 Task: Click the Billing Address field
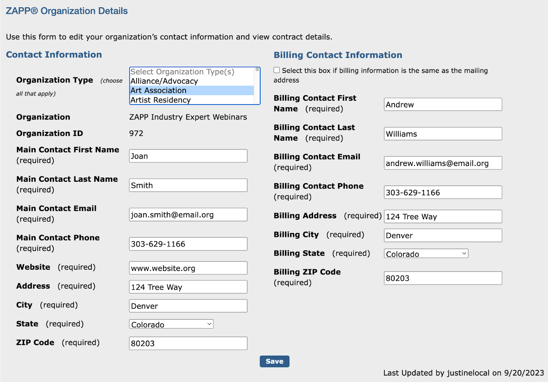click(443, 217)
